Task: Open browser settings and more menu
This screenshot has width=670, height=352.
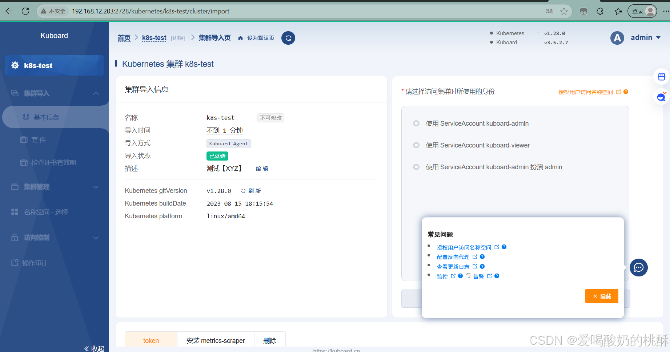Action: coord(666,11)
